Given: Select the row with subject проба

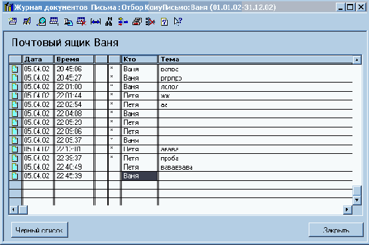Looking at the screenshot, I should tap(180, 158).
